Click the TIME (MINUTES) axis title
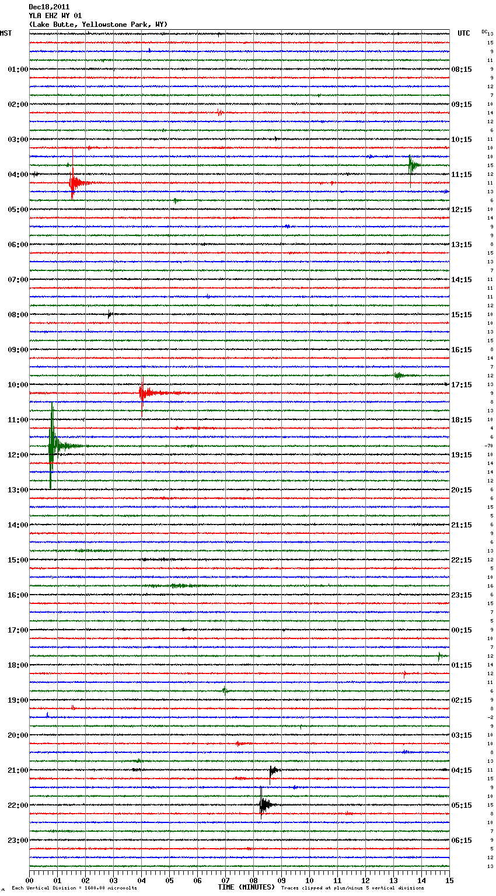Screen dimensions: 496x896 [246, 887]
